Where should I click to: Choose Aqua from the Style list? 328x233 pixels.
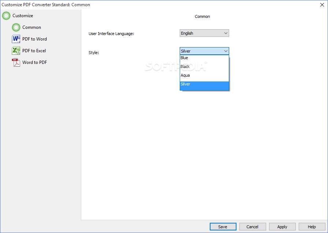click(x=204, y=77)
